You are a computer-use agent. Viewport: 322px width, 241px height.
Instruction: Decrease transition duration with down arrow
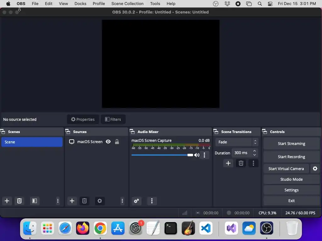[x=254, y=155]
